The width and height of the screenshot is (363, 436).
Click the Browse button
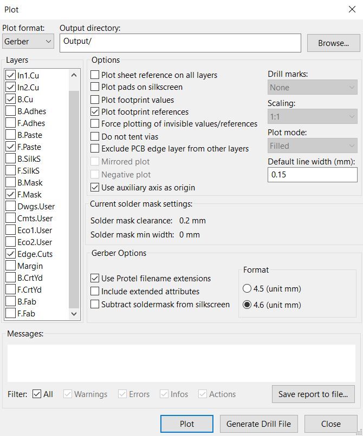pos(332,43)
